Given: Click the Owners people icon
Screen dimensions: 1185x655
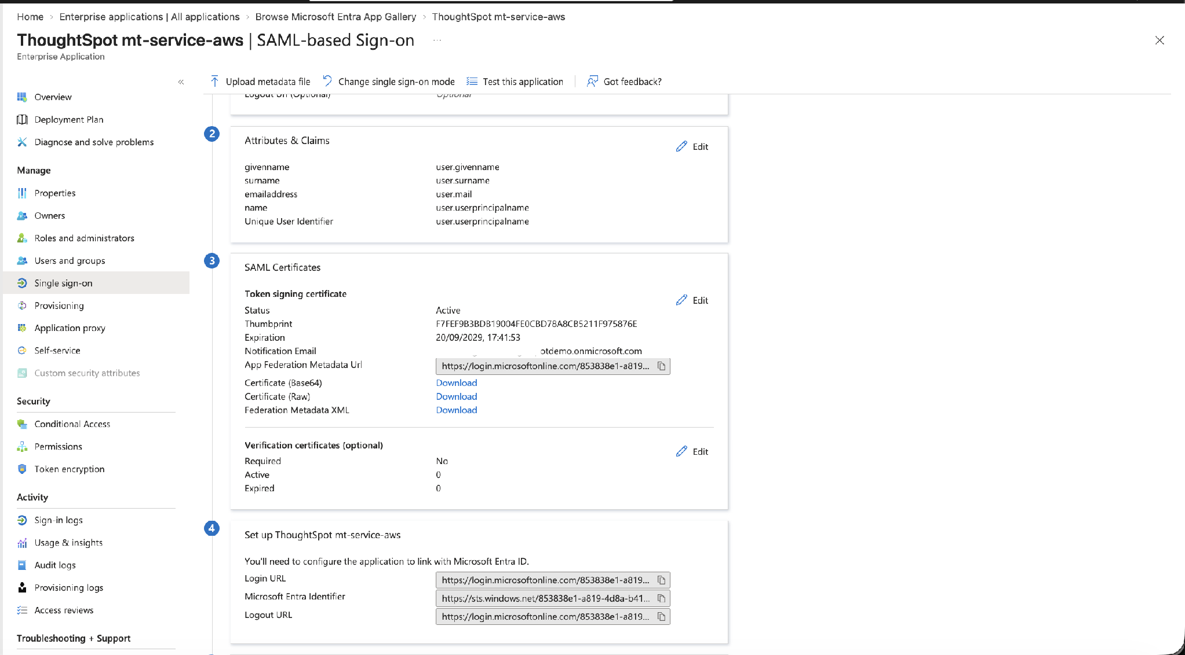Looking at the screenshot, I should (x=22, y=215).
